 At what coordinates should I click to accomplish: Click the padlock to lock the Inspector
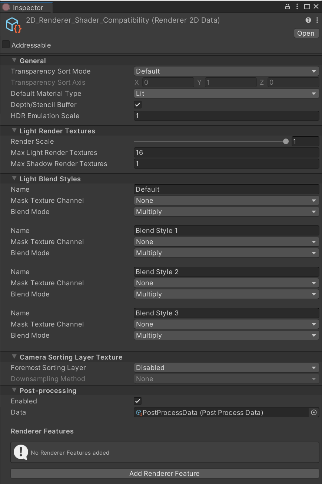(287, 6)
